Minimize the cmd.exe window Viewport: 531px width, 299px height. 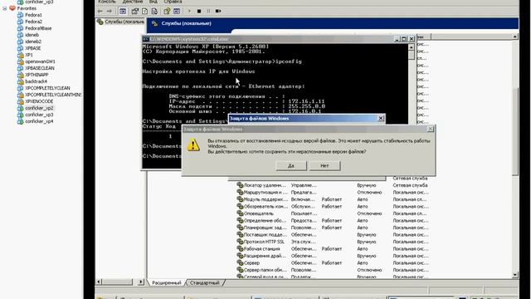tap(397, 39)
